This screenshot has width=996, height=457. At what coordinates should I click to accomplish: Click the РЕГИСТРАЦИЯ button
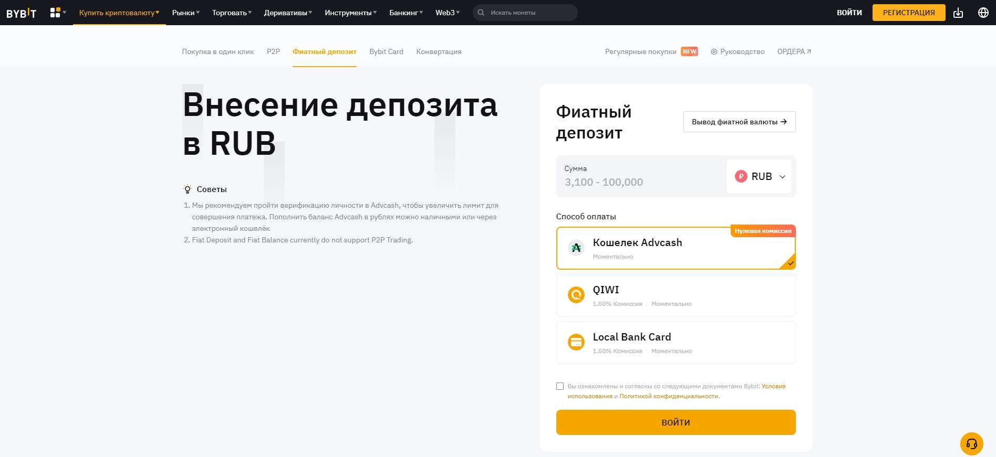click(909, 13)
